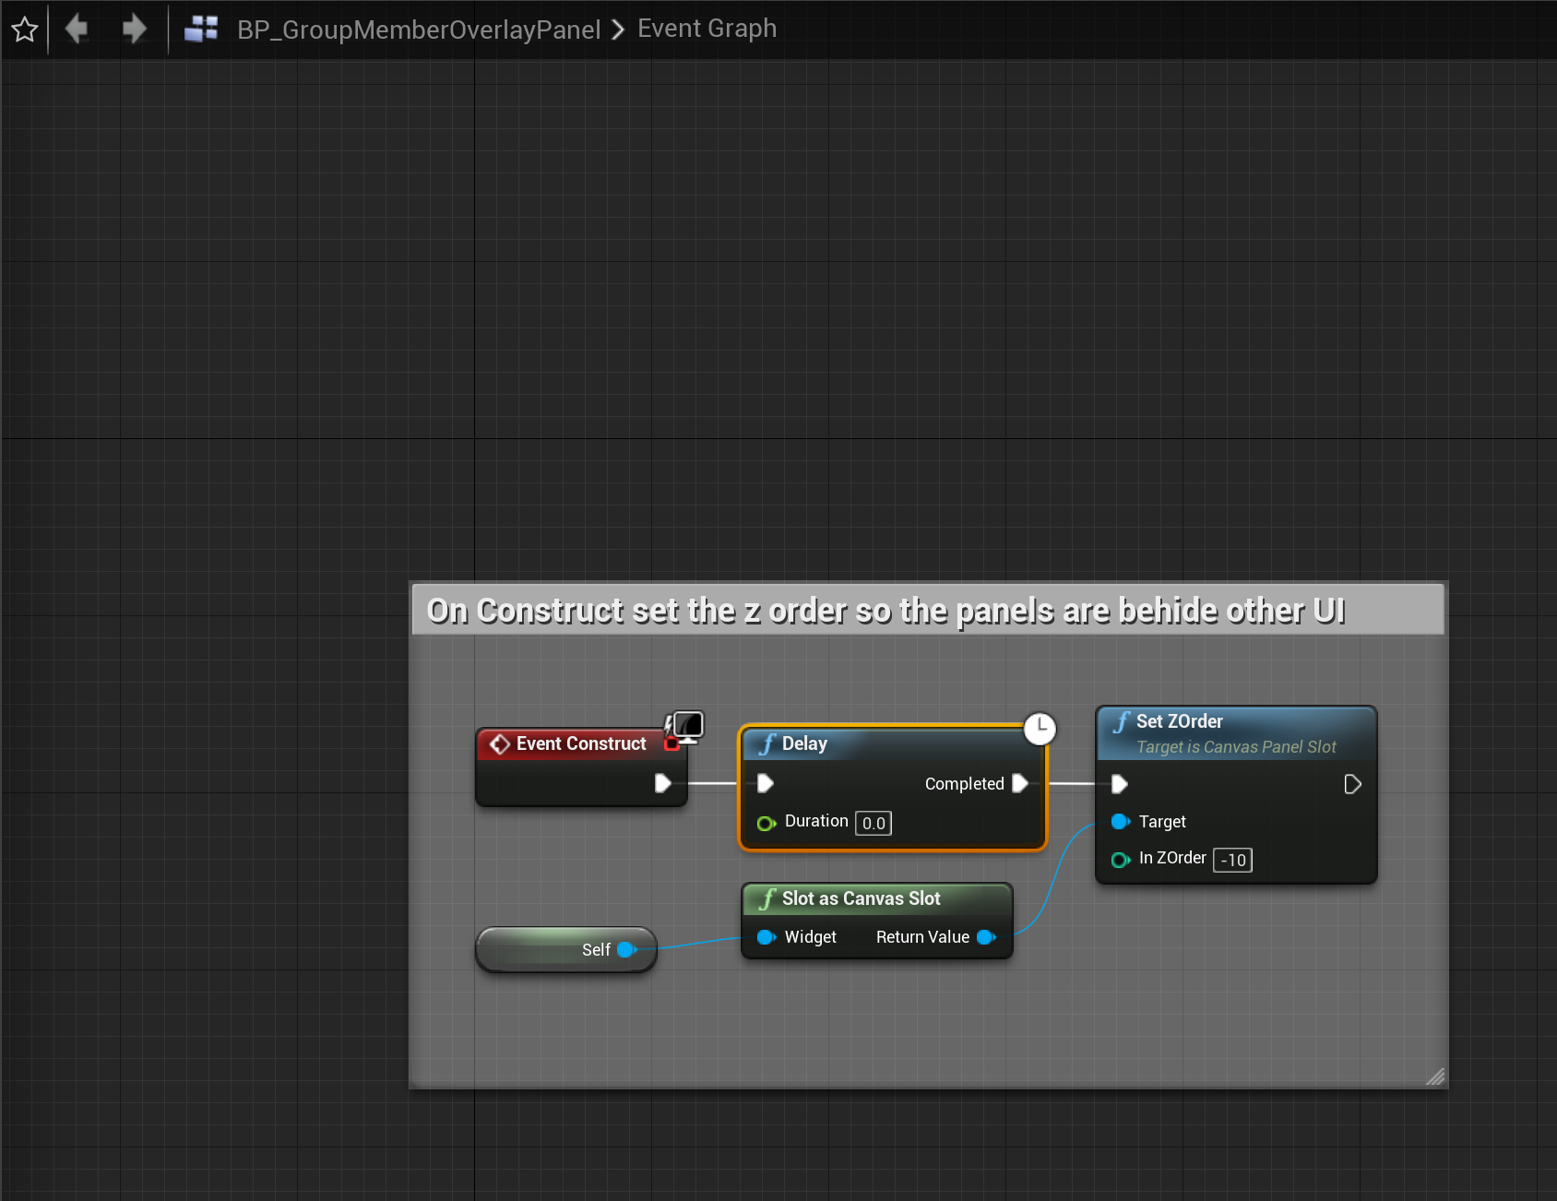Click function icon on Slot as Canvas Slot
The image size is (1557, 1201).
[x=767, y=898]
